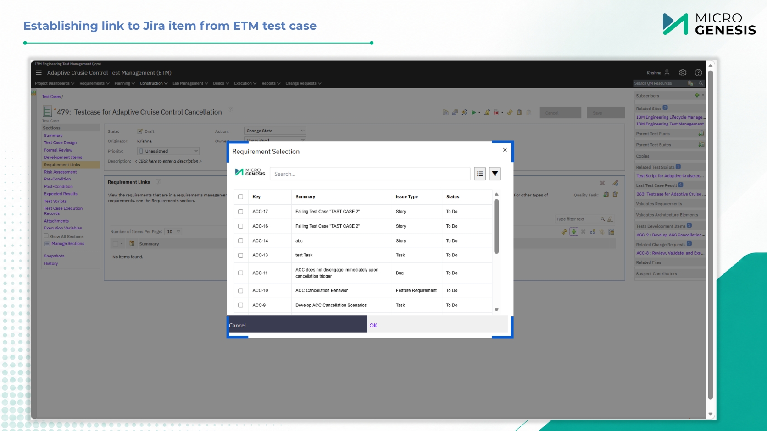767x431 pixels.
Task: Click the column settings icon in links toolbar
Action: pos(611,232)
